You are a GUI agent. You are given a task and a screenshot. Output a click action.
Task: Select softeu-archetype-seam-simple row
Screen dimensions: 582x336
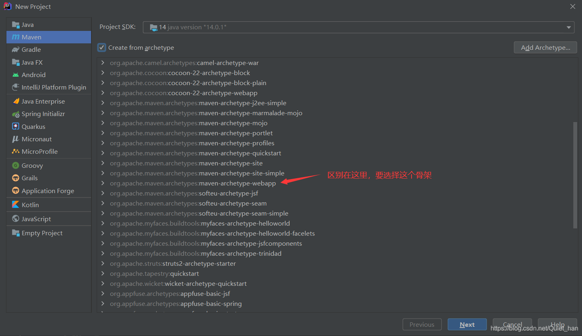point(337,213)
